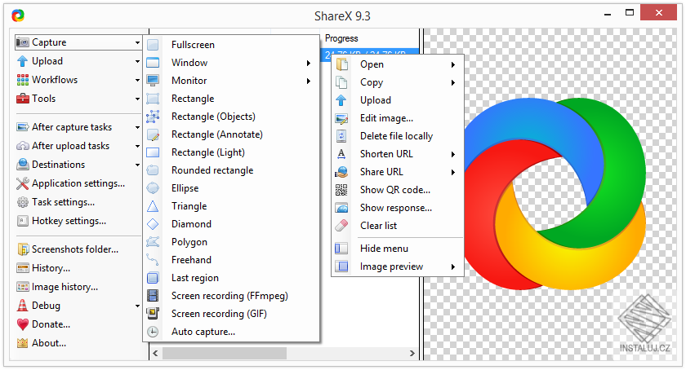The image size is (686, 370).
Task: Click the Last region icon
Action: tap(153, 278)
